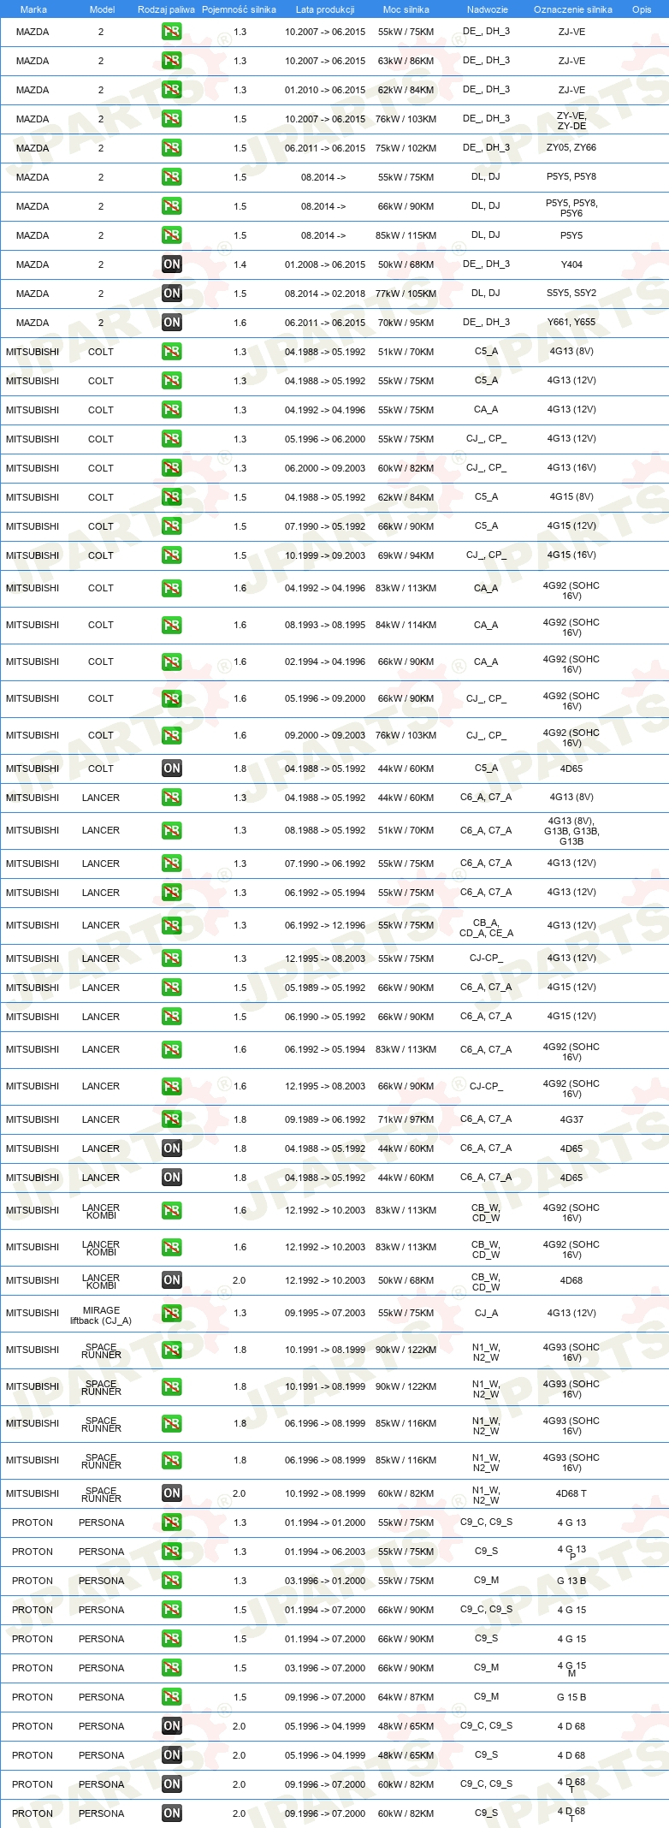The width and height of the screenshot is (669, 1828).
Task: Click petrol icon in Colt 4G13 (8V) row
Action: click(172, 352)
